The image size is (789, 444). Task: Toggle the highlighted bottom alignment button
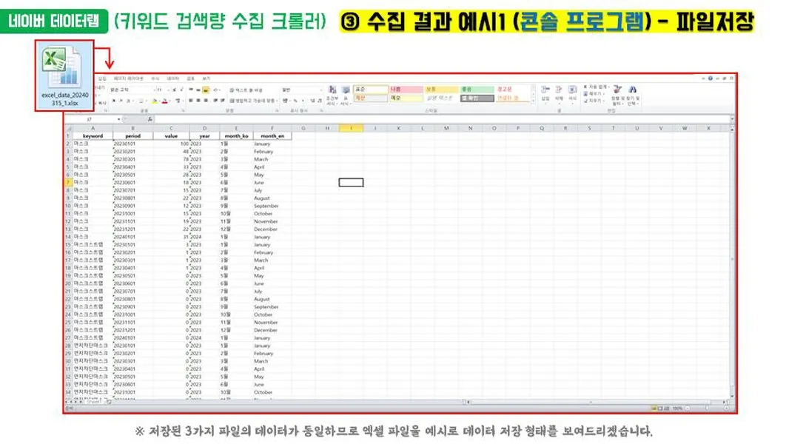pyautogui.click(x=206, y=90)
